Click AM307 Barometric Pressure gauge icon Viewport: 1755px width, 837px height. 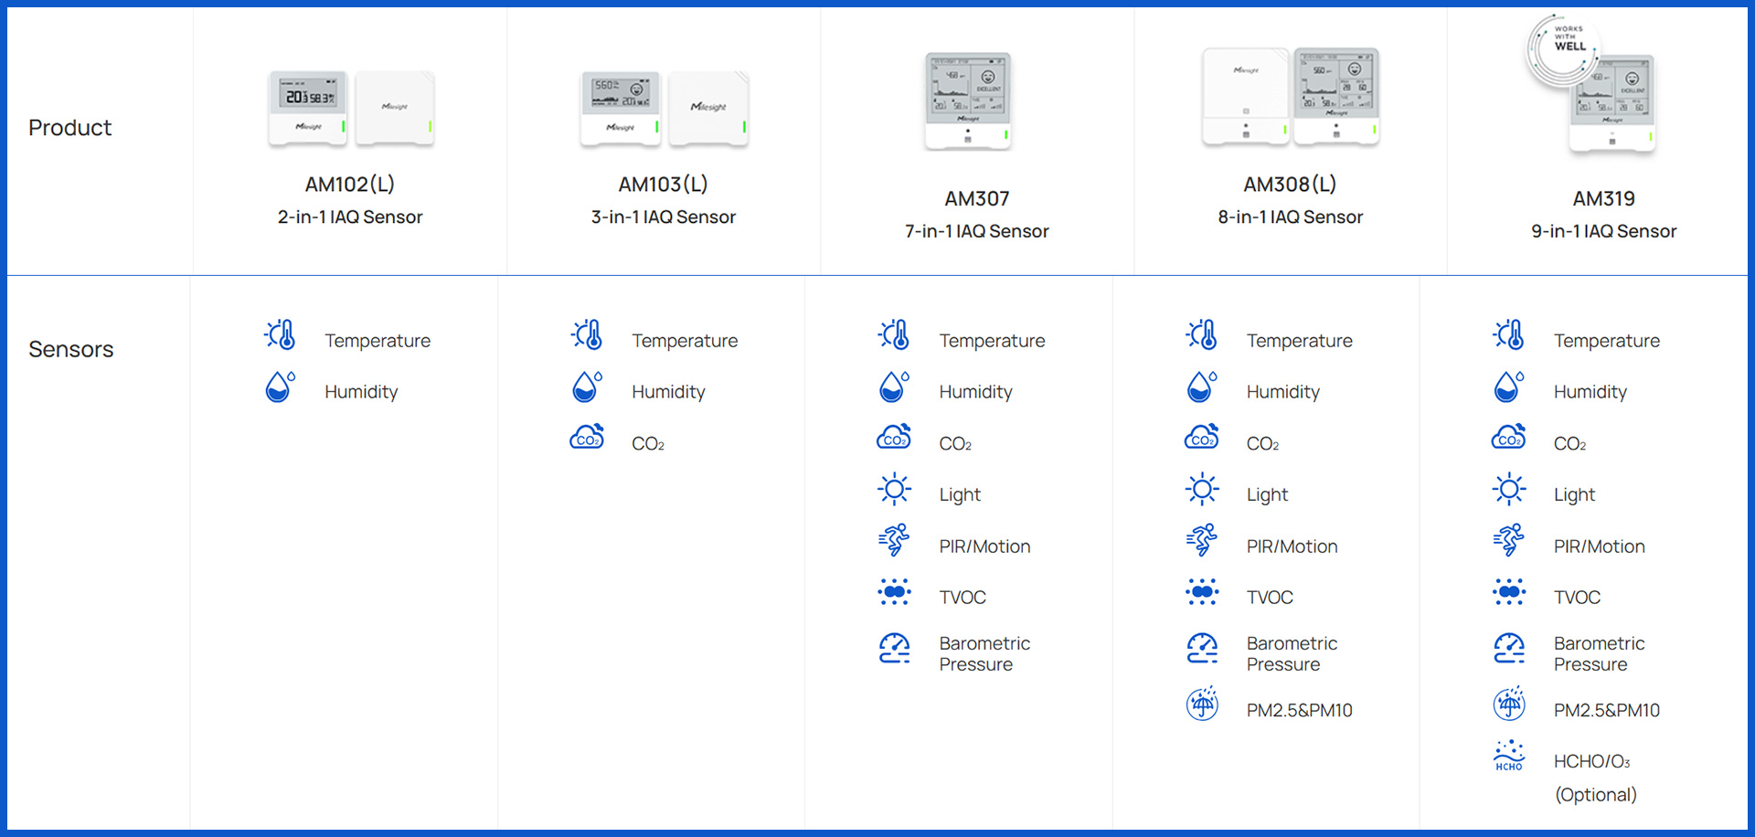click(x=894, y=649)
